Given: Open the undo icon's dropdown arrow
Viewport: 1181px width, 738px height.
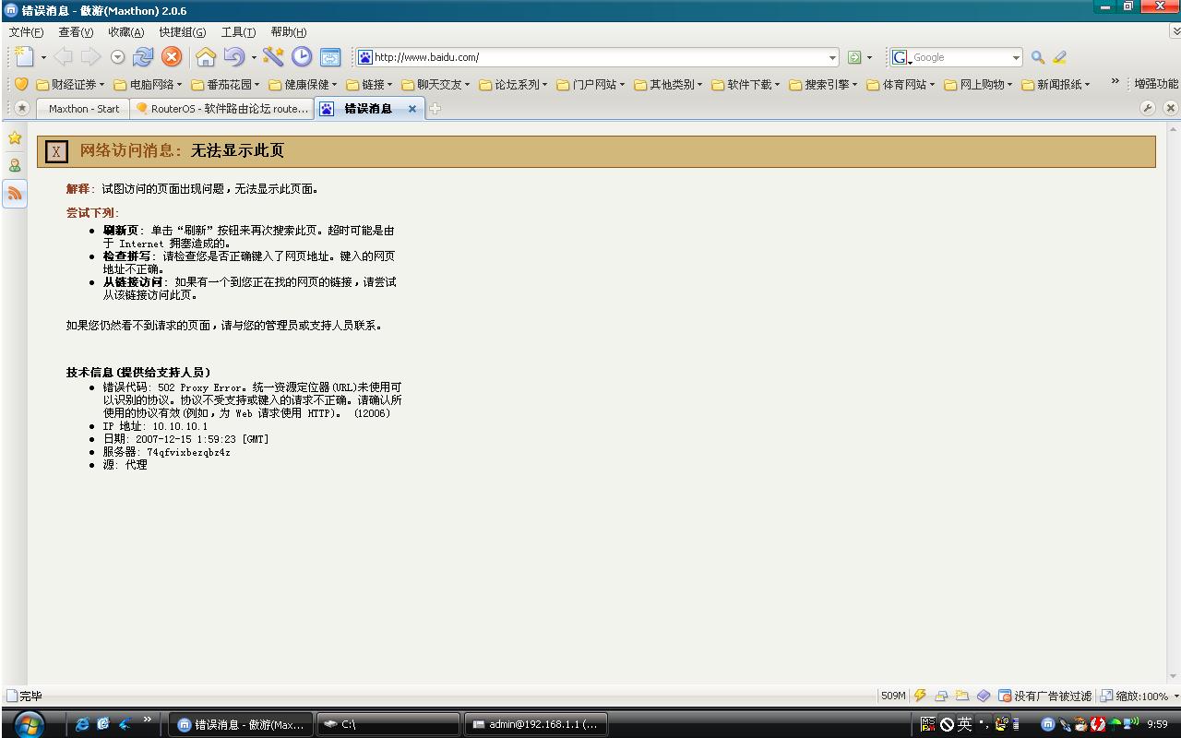Looking at the screenshot, I should 254,58.
